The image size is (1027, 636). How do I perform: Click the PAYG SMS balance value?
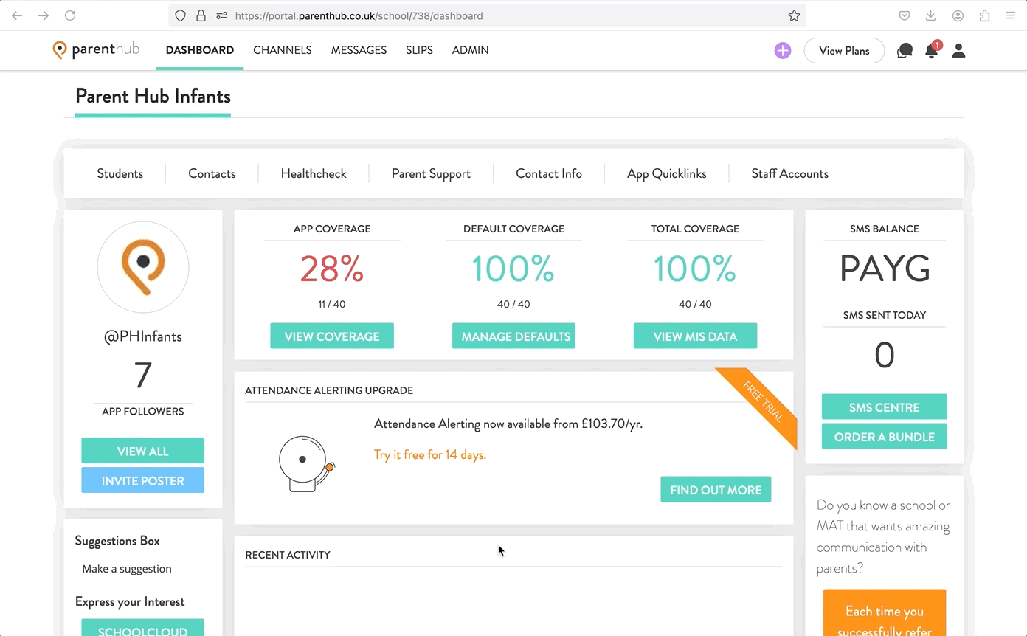[884, 269]
